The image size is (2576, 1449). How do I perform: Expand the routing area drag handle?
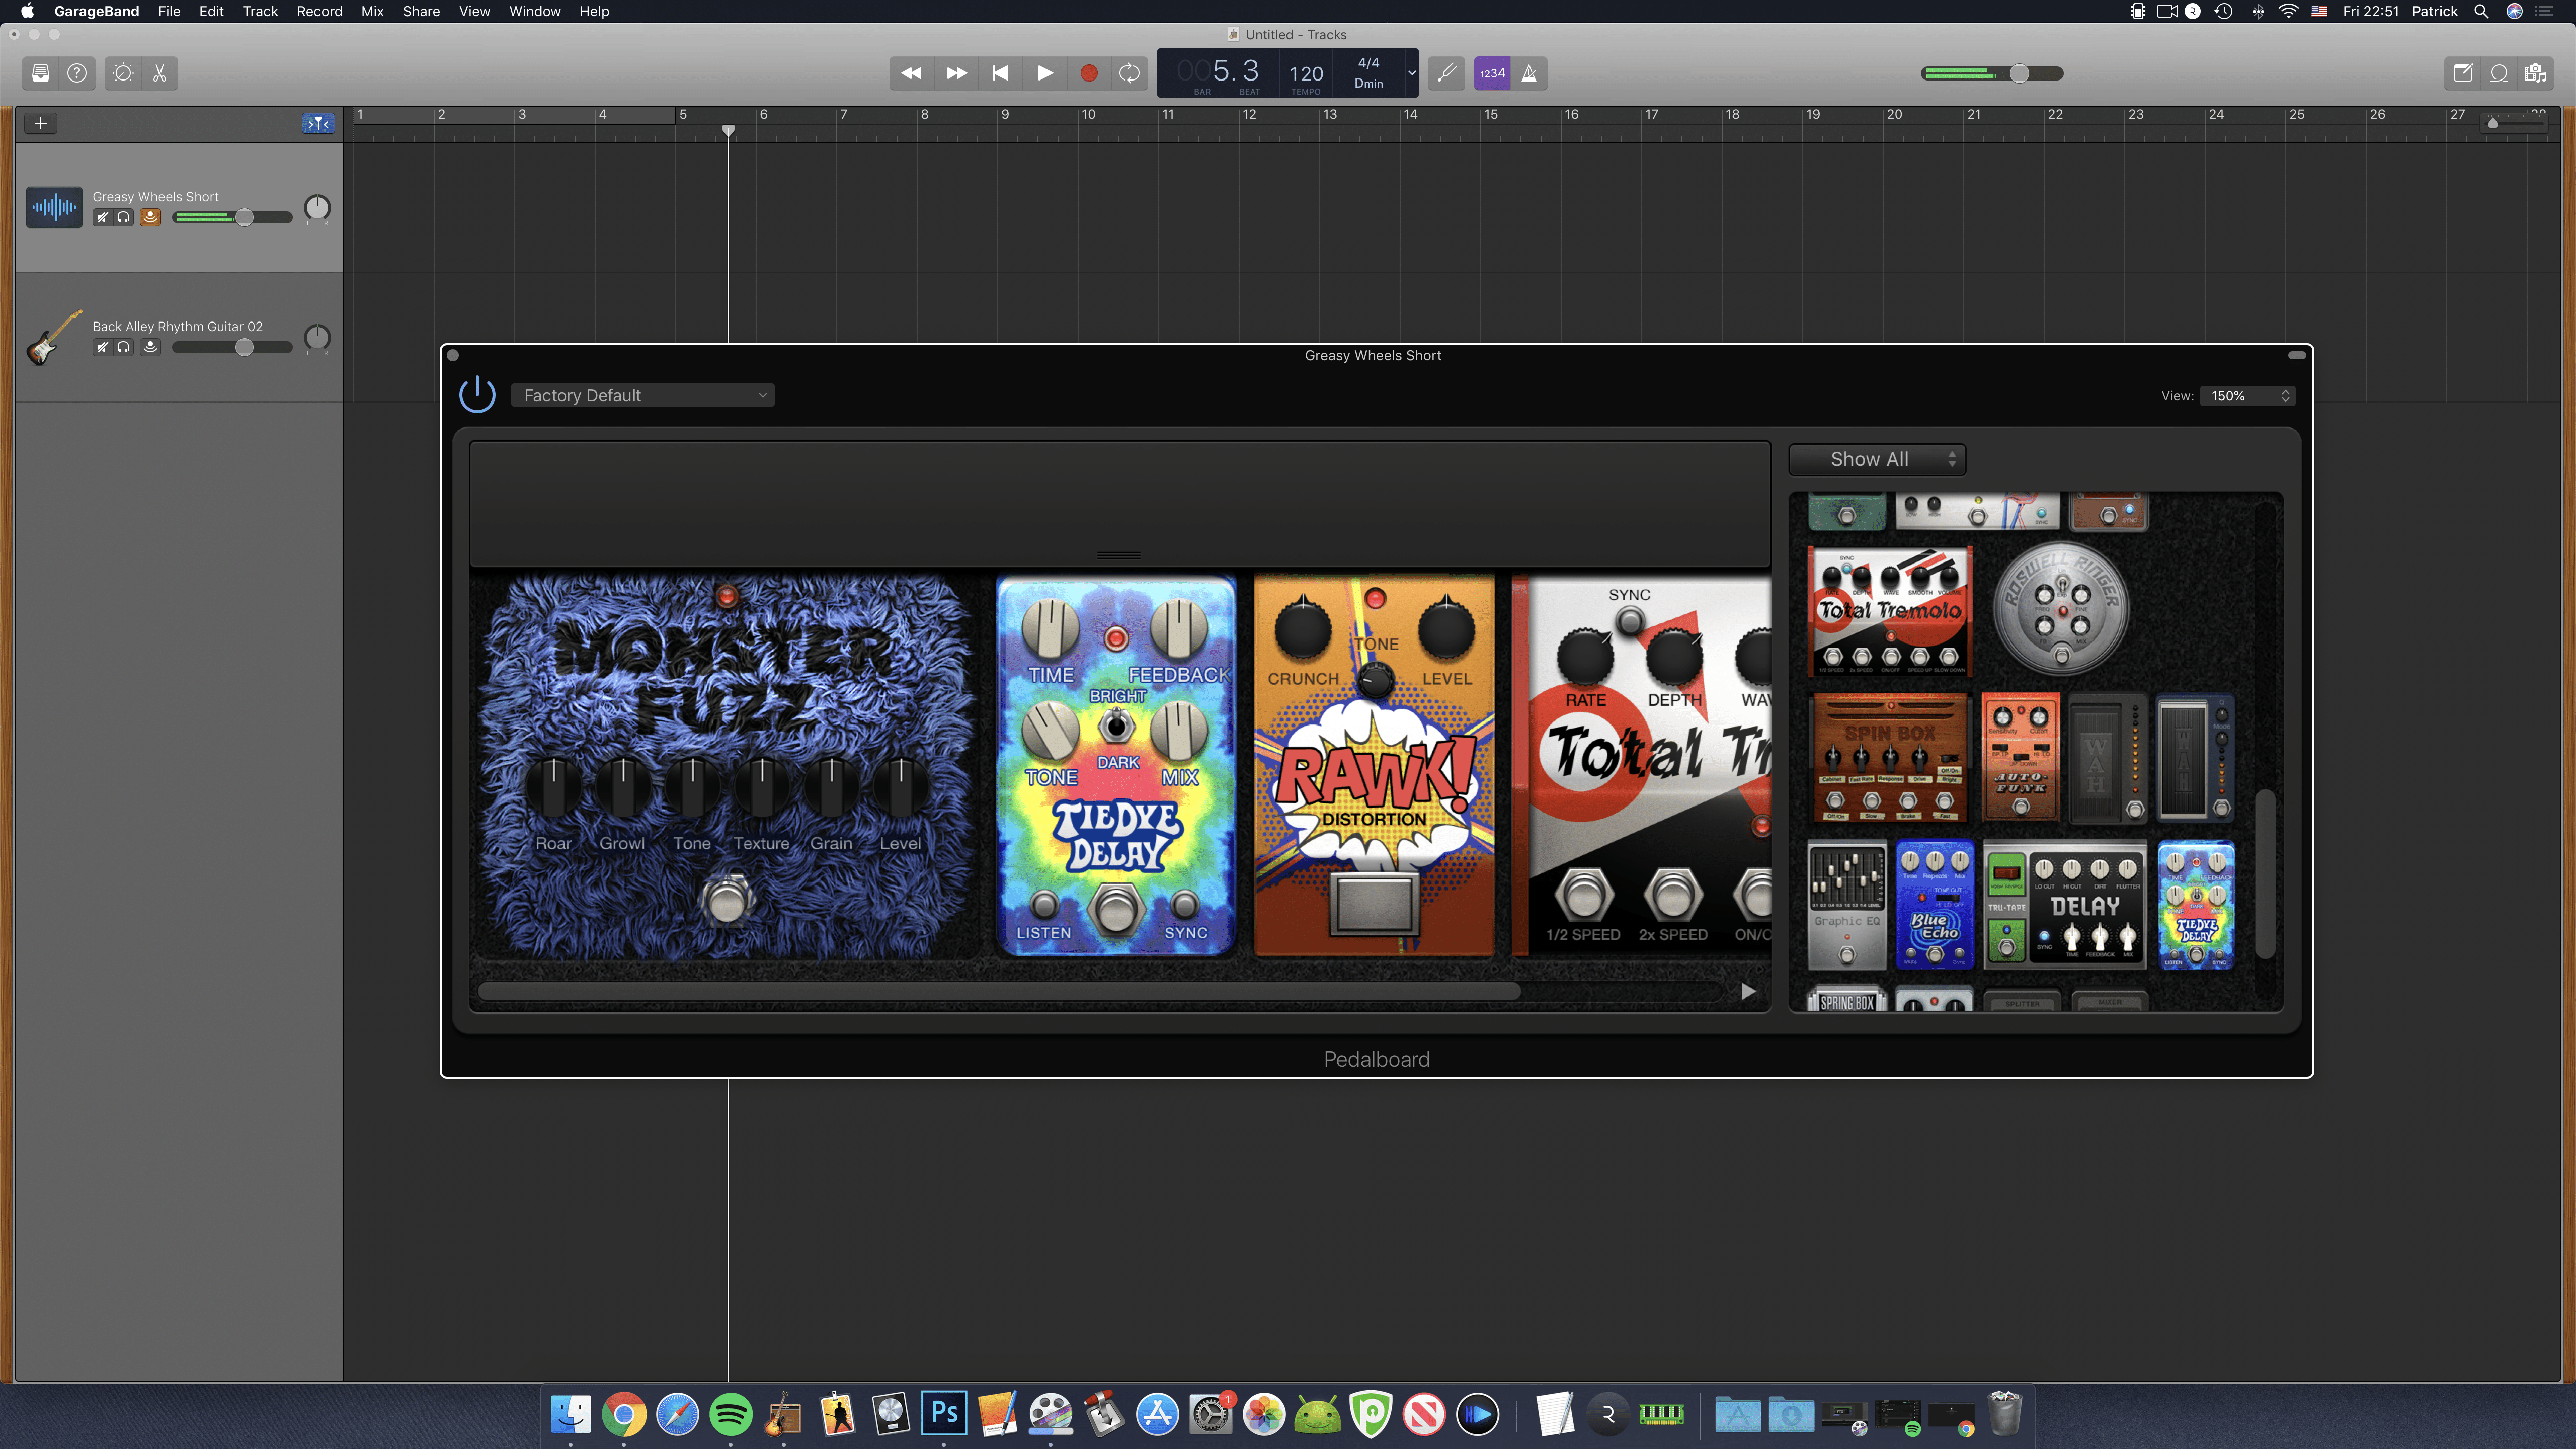click(1118, 555)
